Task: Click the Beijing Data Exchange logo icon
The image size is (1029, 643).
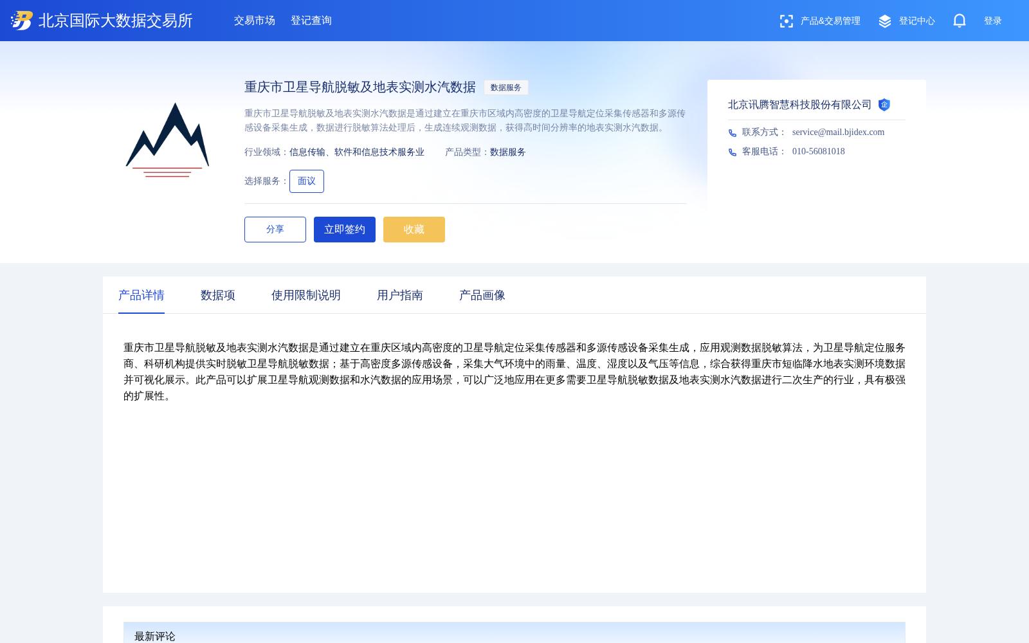Action: (x=22, y=21)
